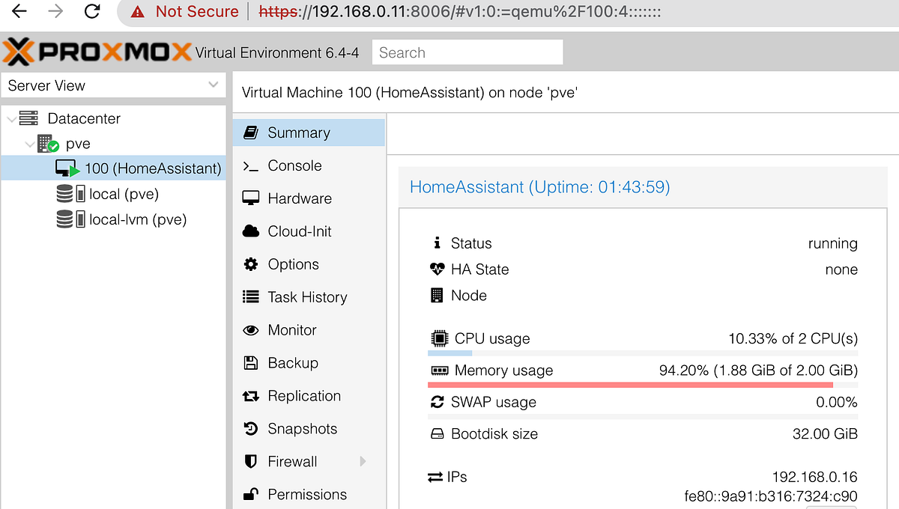The image size is (899, 509).
Task: Select the Replication arrows icon
Action: [251, 396]
